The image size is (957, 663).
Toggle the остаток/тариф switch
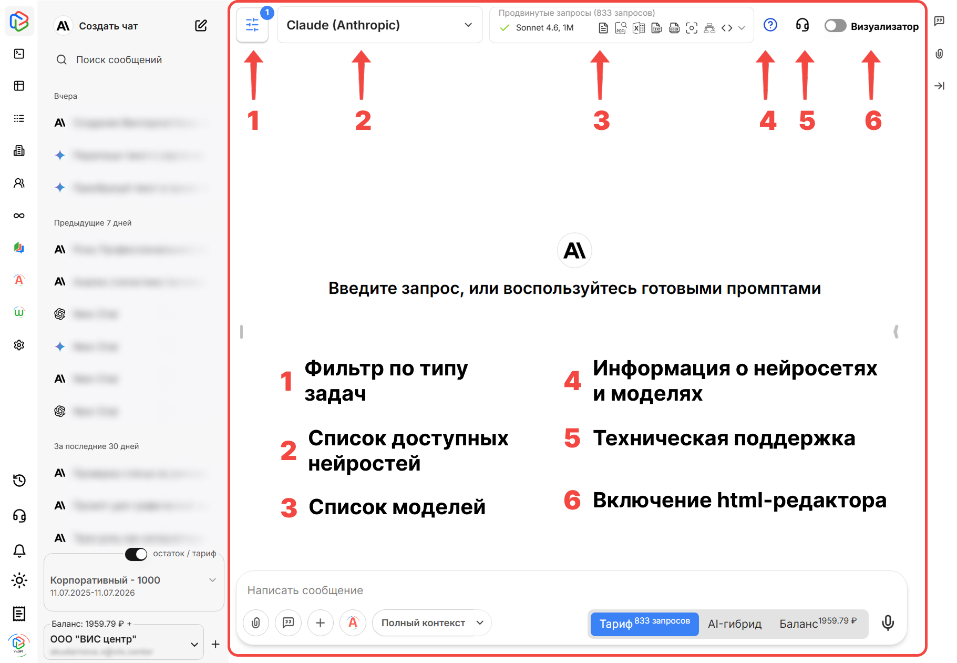pos(136,554)
